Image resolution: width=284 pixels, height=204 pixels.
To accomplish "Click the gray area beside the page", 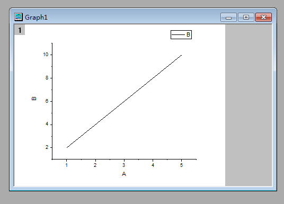I will tap(248, 105).
